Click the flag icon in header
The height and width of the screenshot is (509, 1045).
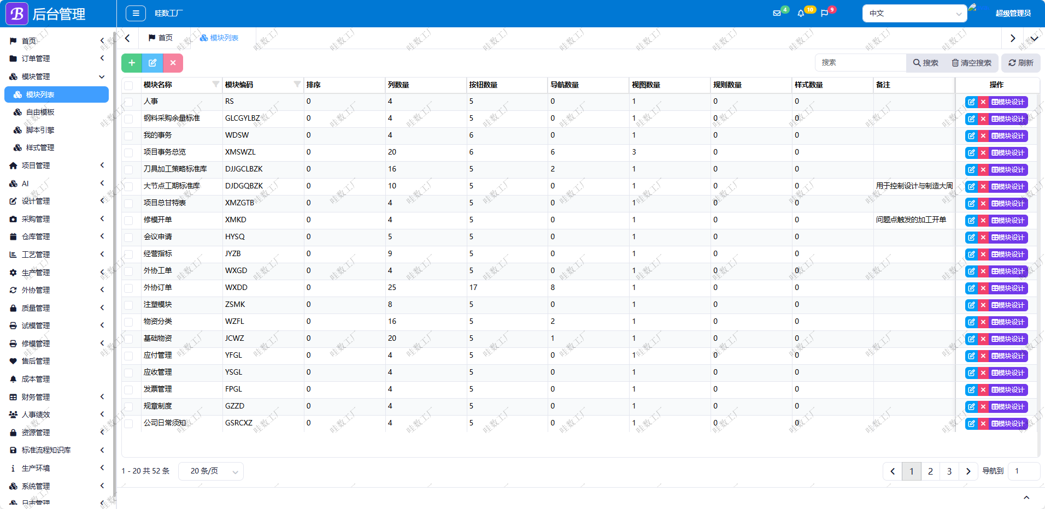(x=824, y=13)
